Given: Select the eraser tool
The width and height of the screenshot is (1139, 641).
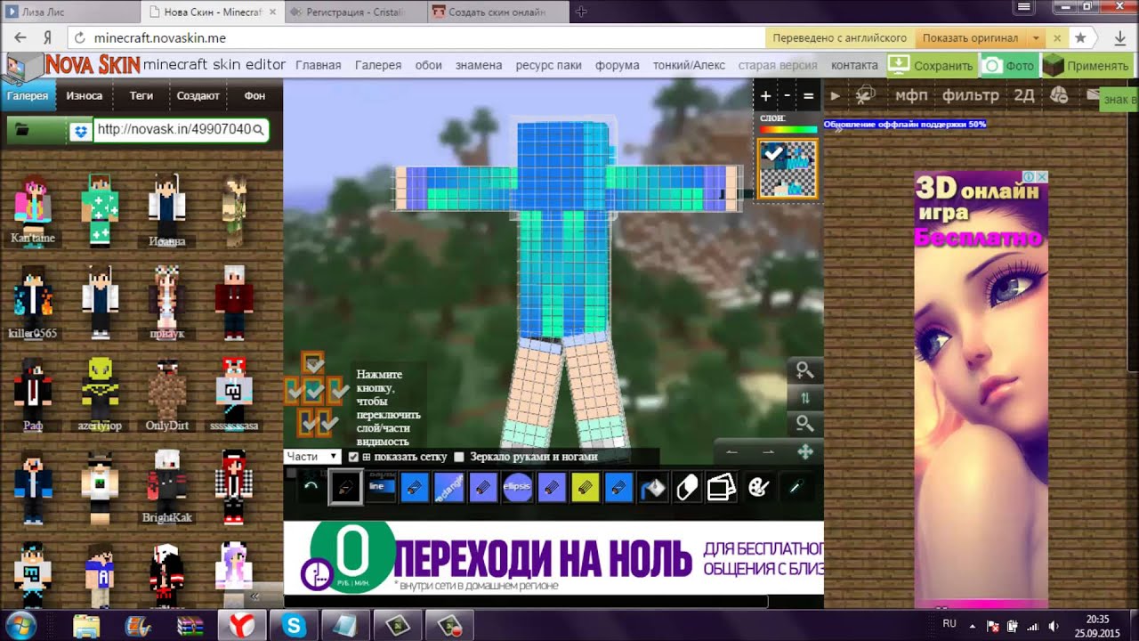Looking at the screenshot, I should (x=687, y=487).
